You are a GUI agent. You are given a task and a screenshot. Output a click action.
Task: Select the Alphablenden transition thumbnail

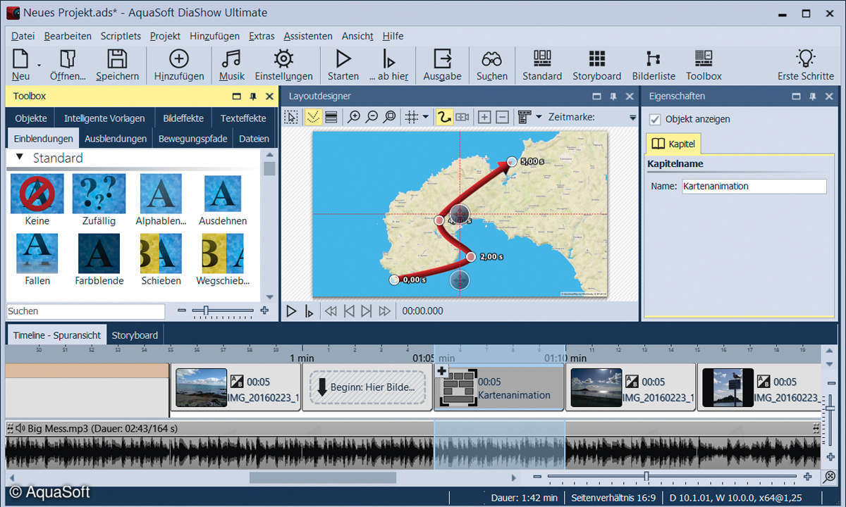point(161,194)
